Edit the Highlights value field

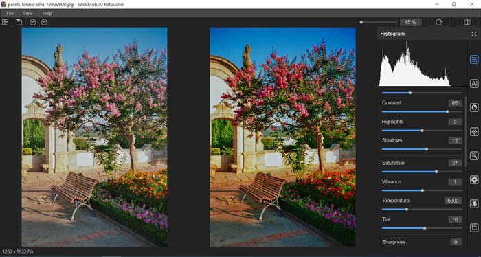coord(455,122)
